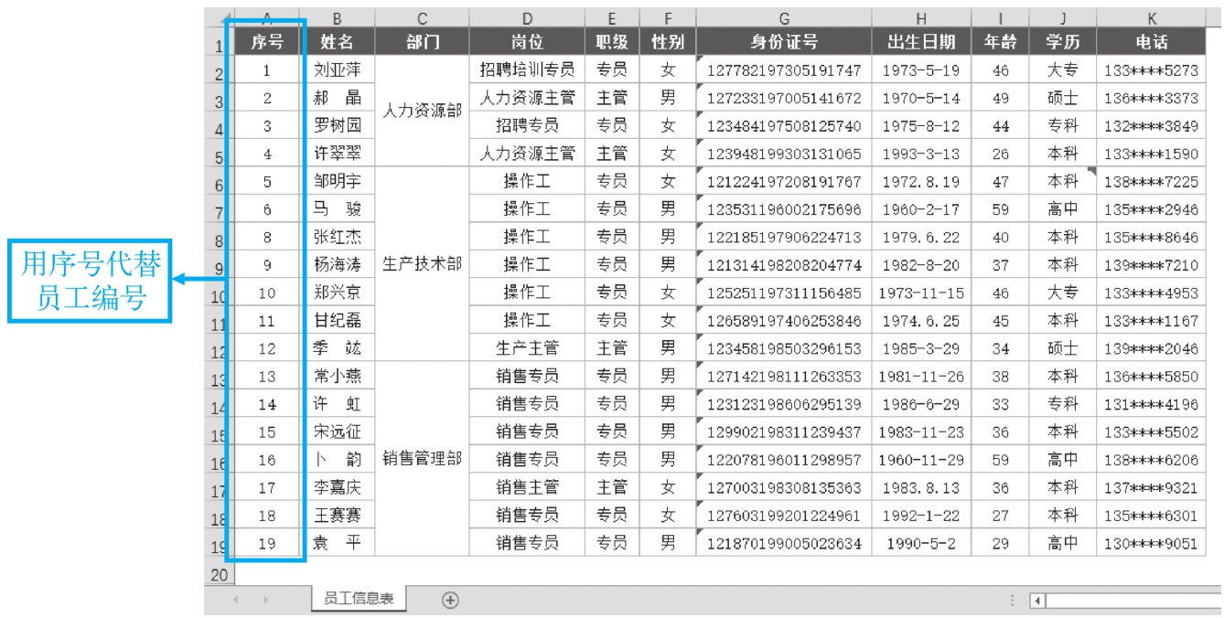1224x618 pixels.
Task: Select the 人力资源部 merged cell
Action: [422, 112]
